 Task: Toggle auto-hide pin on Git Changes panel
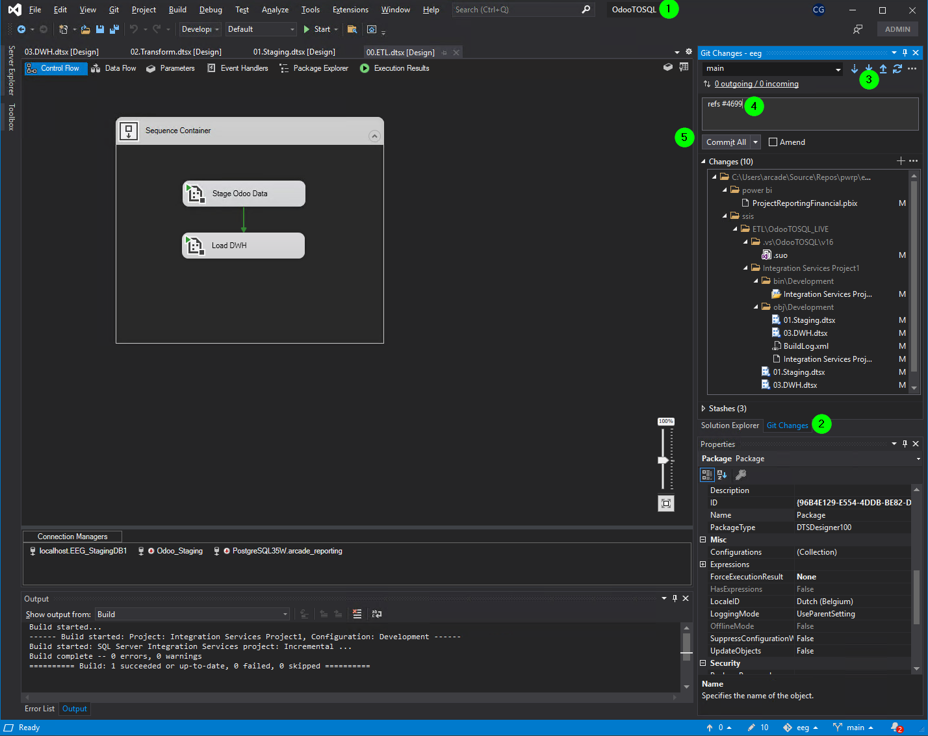tap(905, 53)
